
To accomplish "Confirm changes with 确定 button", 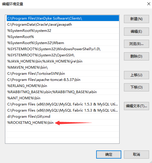I will click(109, 155).
